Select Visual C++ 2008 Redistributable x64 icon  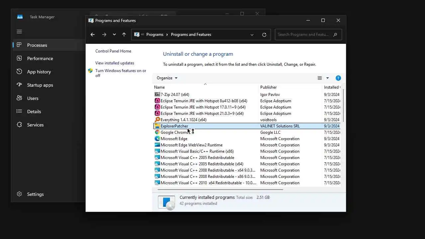click(x=157, y=170)
